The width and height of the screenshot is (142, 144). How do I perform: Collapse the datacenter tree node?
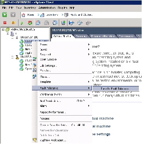pyautogui.click(x=8, y=34)
